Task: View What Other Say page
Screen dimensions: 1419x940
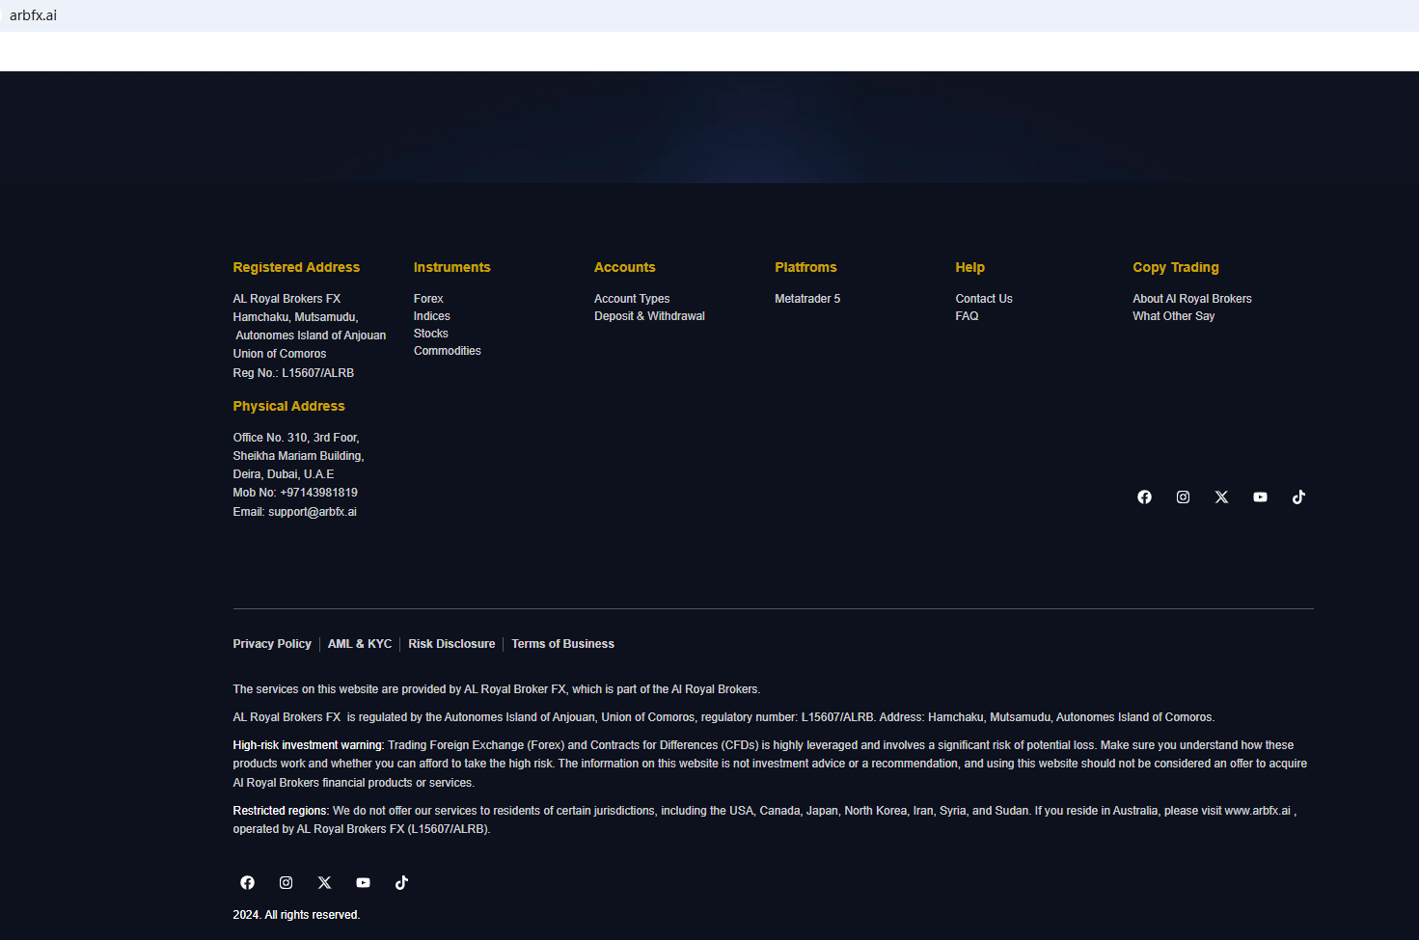Action: [x=1174, y=316]
